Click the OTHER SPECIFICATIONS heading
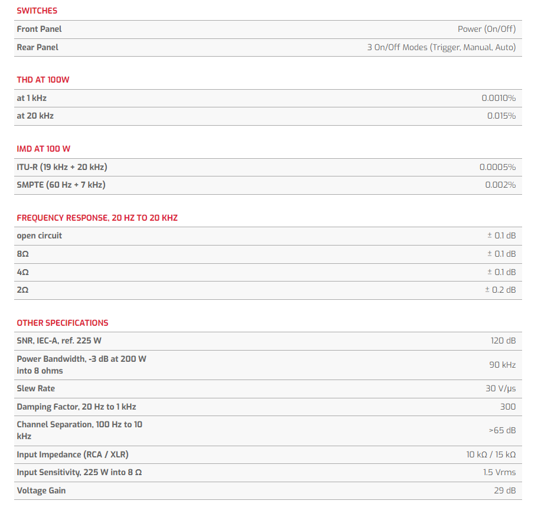The width and height of the screenshot is (541, 507). coord(63,323)
